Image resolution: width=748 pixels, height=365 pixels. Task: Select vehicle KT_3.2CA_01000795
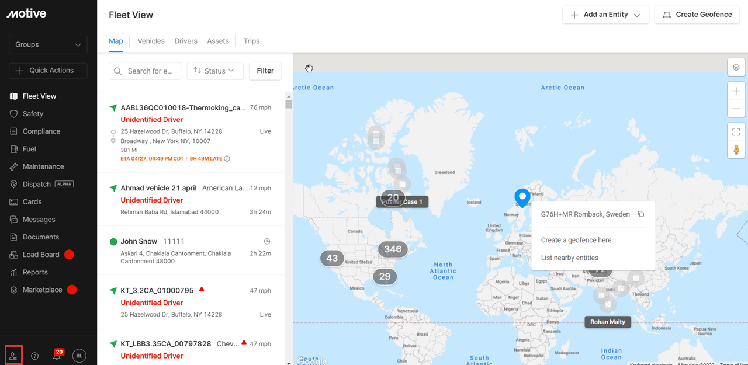tap(157, 290)
